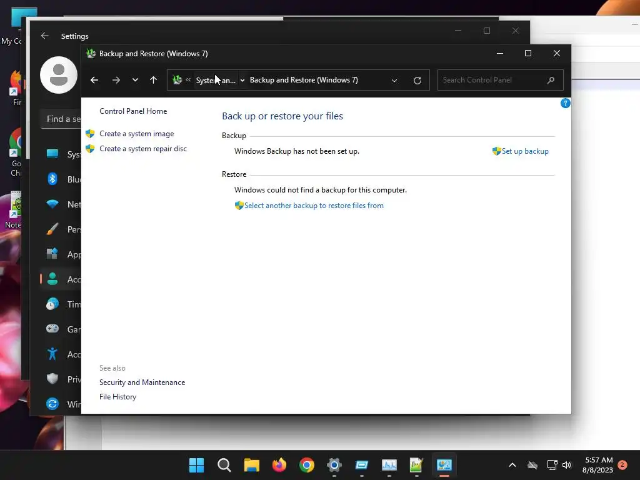Refresh the Backup and Restore page

pyautogui.click(x=417, y=81)
